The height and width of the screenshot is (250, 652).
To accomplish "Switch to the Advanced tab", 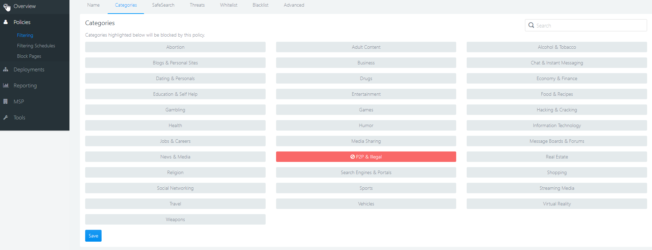I will pyautogui.click(x=294, y=5).
